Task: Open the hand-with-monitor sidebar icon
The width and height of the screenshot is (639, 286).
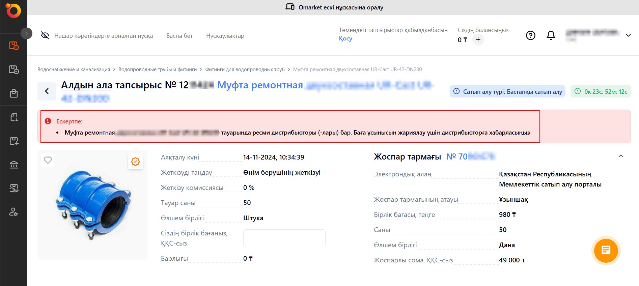Action: click(14, 188)
